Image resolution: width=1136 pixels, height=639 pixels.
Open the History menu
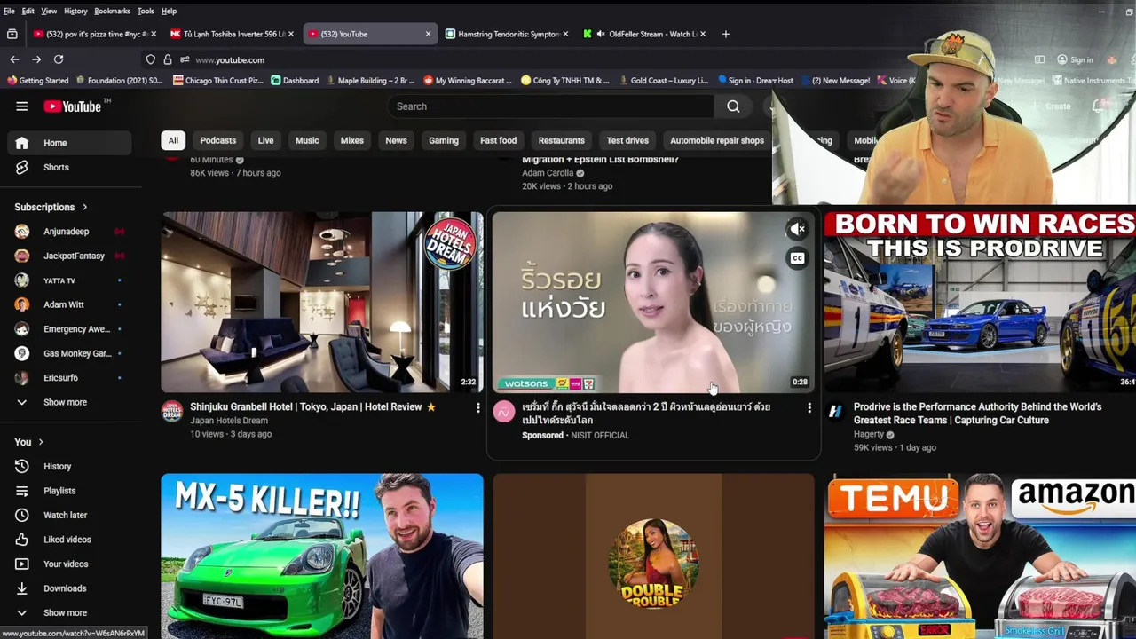click(x=75, y=11)
